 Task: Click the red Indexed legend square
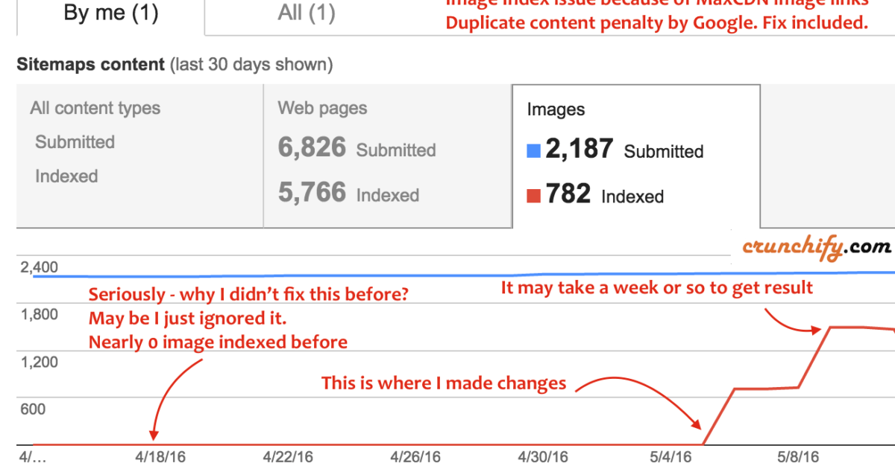(x=533, y=197)
